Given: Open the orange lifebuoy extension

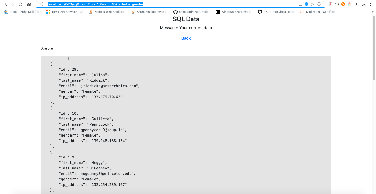Looking at the screenshot, I should click(x=343, y=4).
